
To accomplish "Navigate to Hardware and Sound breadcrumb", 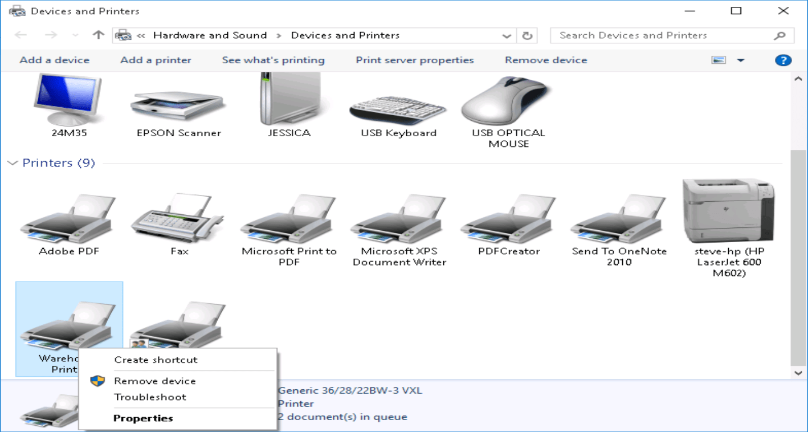I will coord(210,35).
